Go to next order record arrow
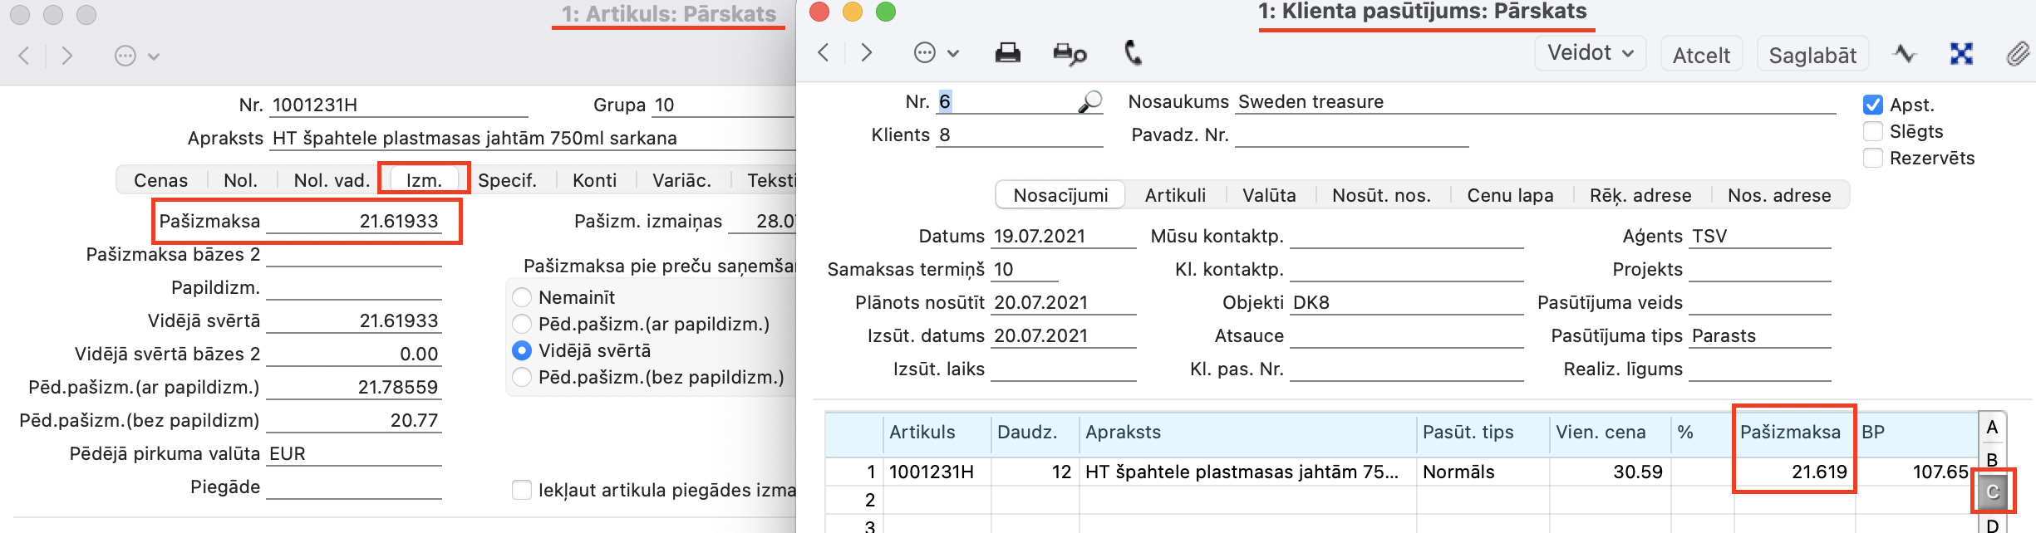Screen dimensions: 2036x533 tap(867, 53)
